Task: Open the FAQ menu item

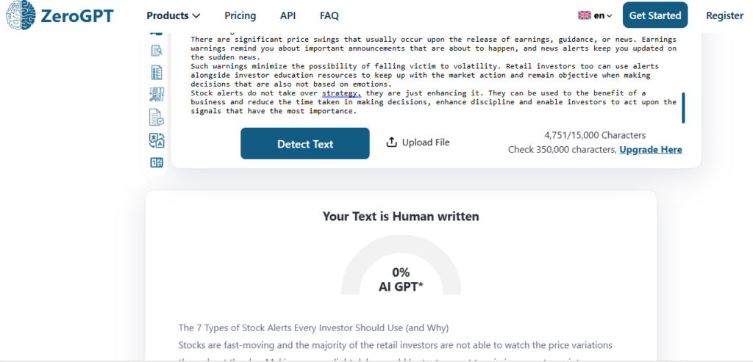Action: [329, 15]
